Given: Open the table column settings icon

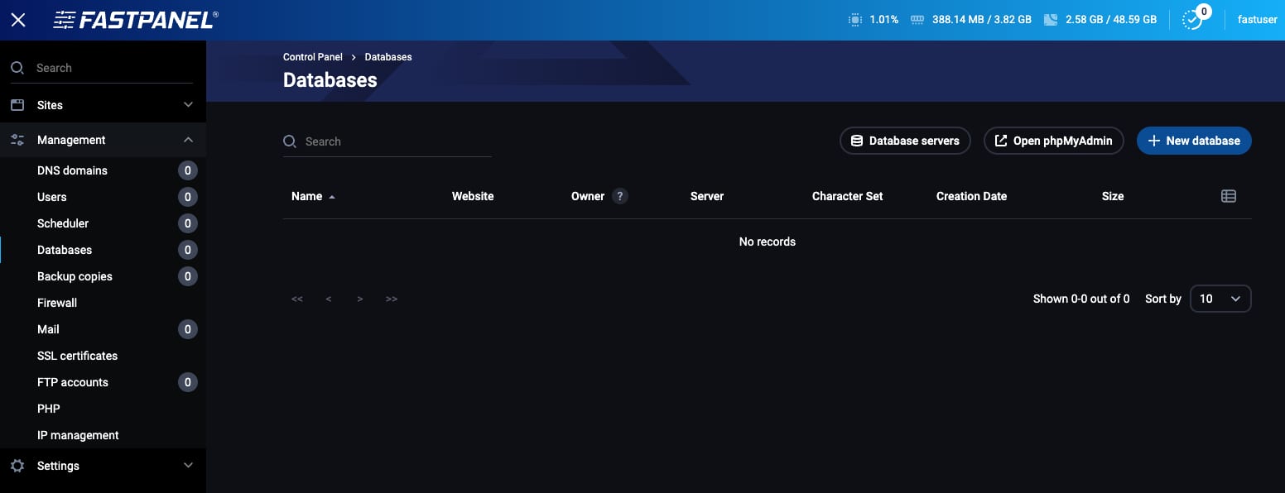Looking at the screenshot, I should point(1228,196).
